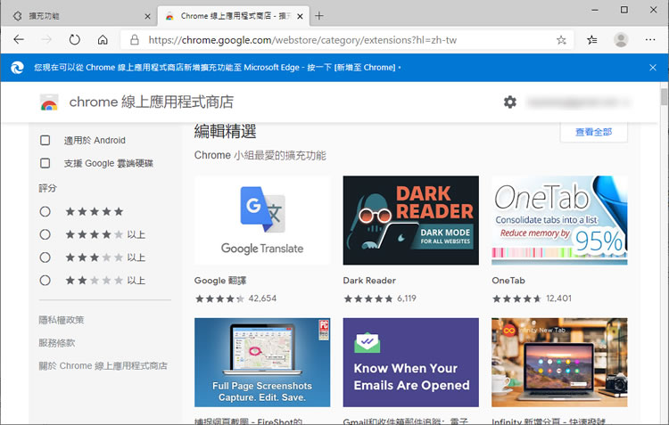Open the browser home page
669x425 pixels.
point(103,39)
